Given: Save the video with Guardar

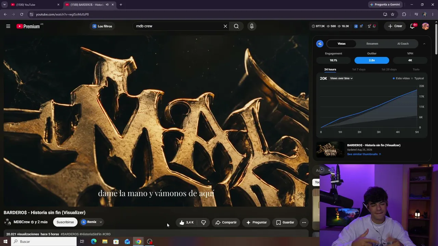Looking at the screenshot, I should 285,222.
